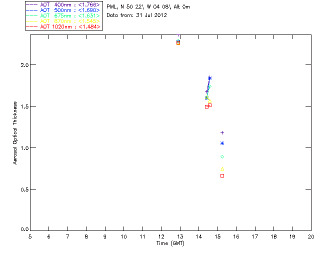Click the green diamond marker near AOT 0.89
Screen dimensions: 320x256
pos(222,157)
